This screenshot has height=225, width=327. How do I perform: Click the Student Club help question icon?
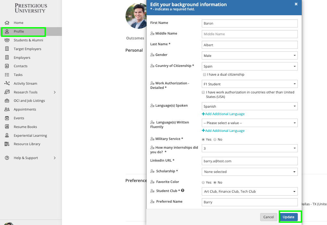183,191
